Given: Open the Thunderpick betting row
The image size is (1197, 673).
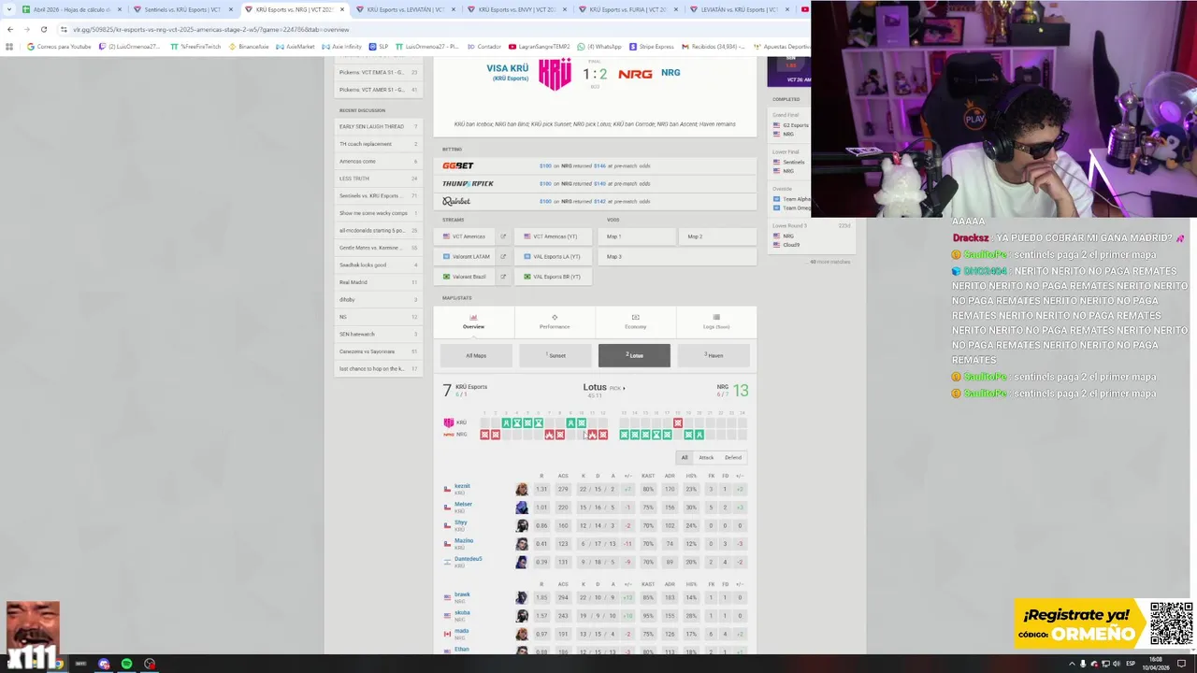Looking at the screenshot, I should point(595,183).
